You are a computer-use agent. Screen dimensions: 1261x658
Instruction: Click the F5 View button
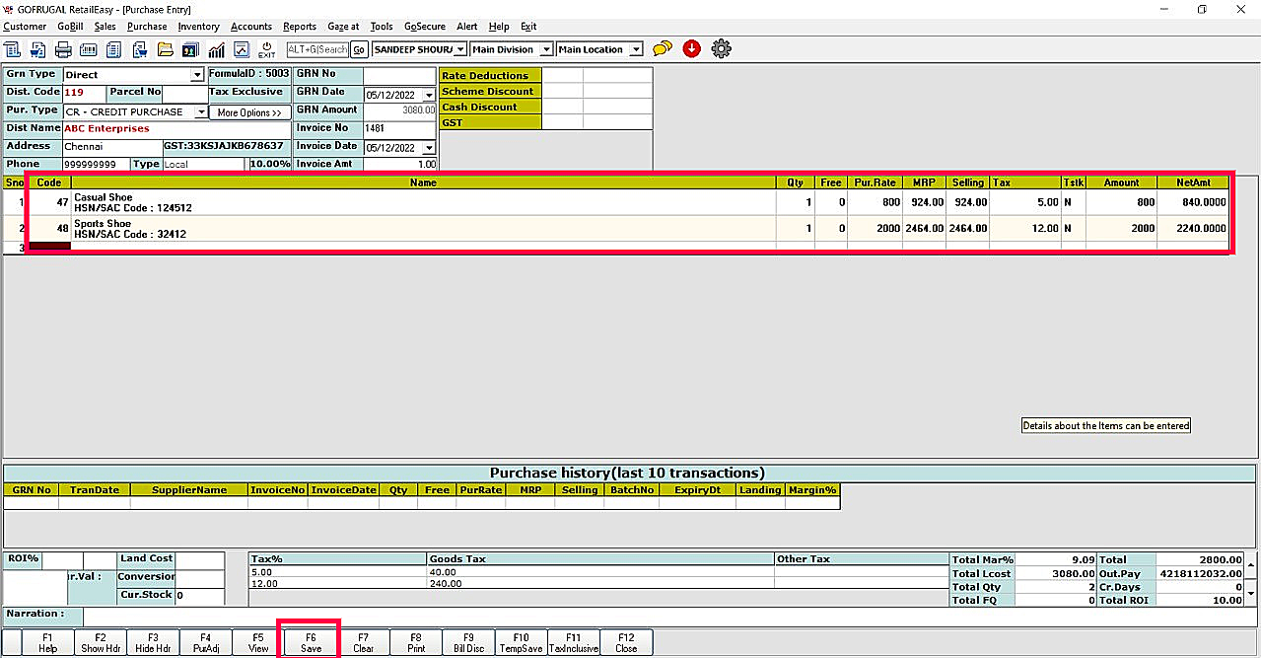click(258, 642)
